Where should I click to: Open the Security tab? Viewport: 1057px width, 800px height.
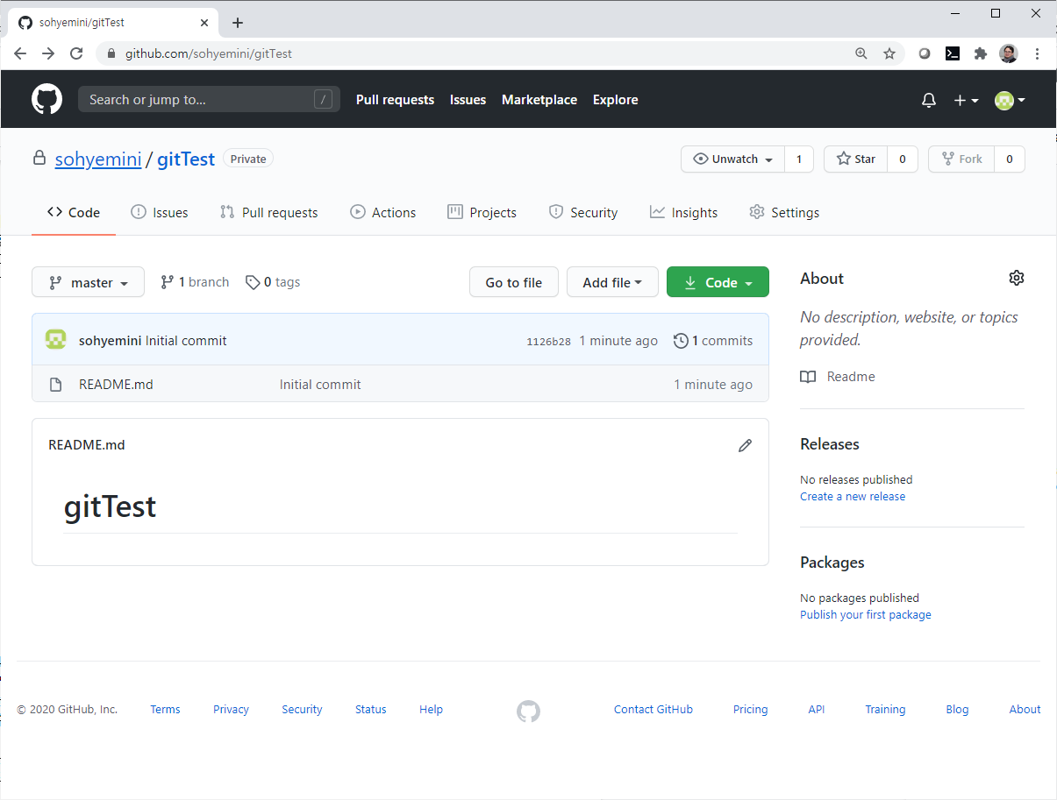point(583,212)
